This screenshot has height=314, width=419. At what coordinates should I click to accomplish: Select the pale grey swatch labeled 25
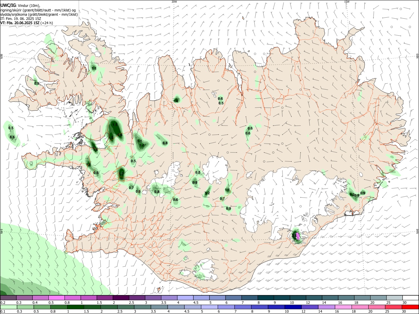click(x=394, y=298)
